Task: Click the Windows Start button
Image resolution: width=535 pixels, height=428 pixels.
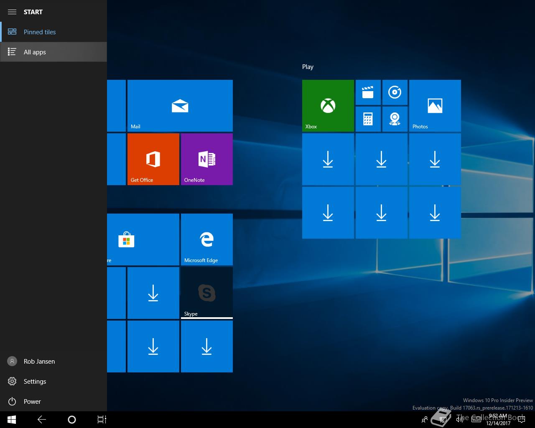Action: (12, 420)
